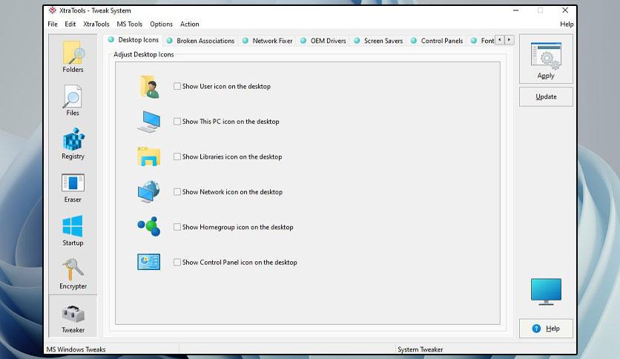Screen dimensions: 620x359
Task: Select the Startup manager icon
Action: (x=73, y=231)
